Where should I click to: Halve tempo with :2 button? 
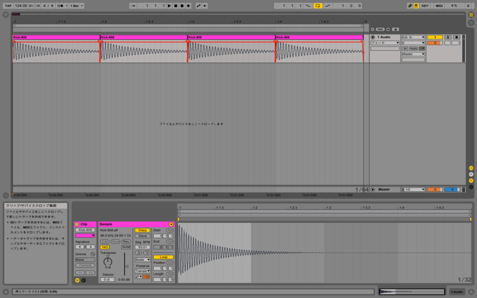138,253
